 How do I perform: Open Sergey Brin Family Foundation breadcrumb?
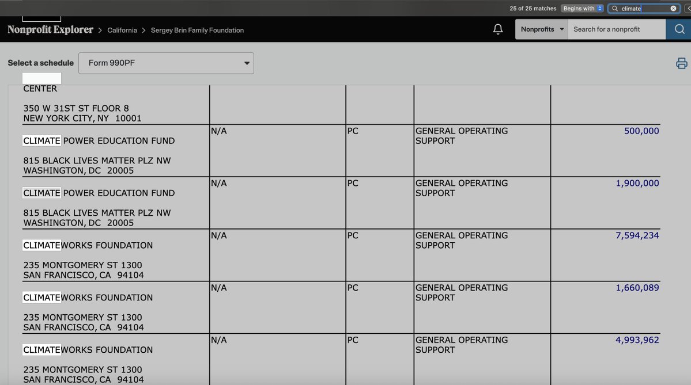197,30
